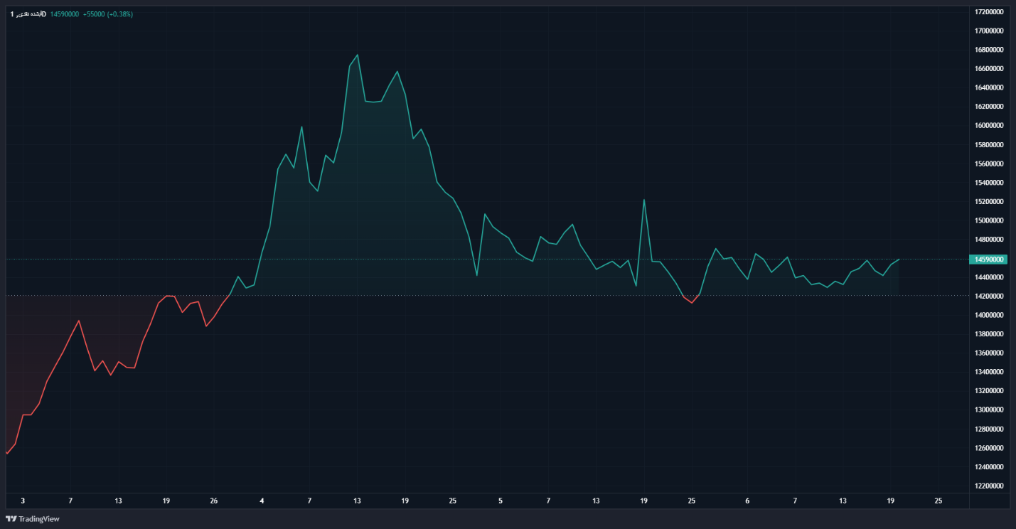1016x529 pixels.
Task: Open the symbol title in chart legend
Action: [x=28, y=14]
